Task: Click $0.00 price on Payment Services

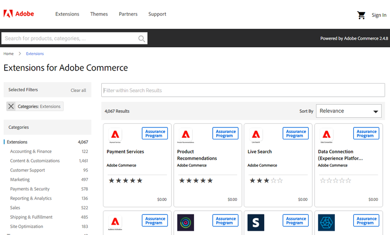Action: 162,199
